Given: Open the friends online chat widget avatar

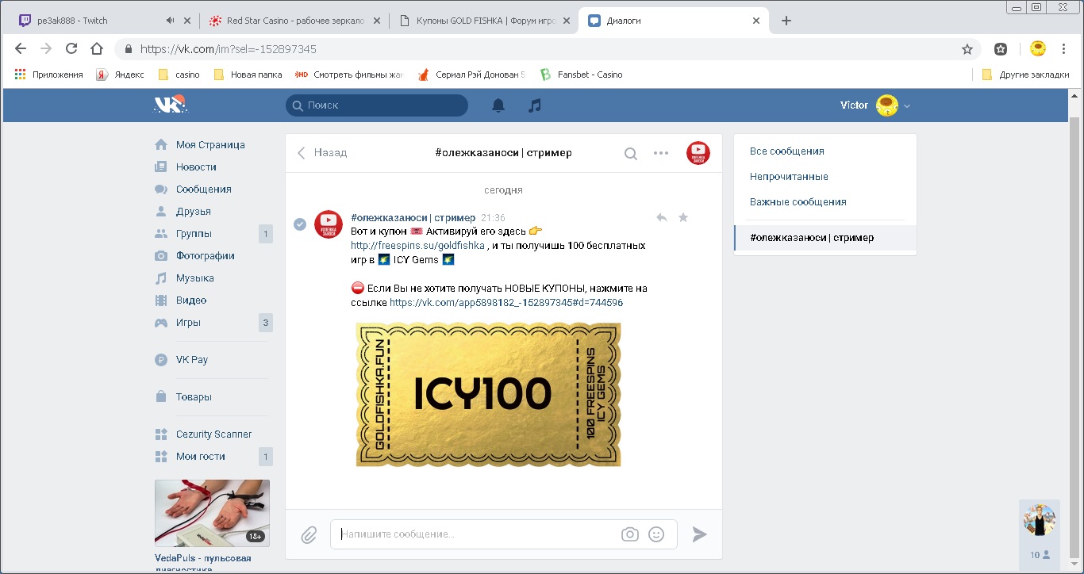Looking at the screenshot, I should [1040, 520].
